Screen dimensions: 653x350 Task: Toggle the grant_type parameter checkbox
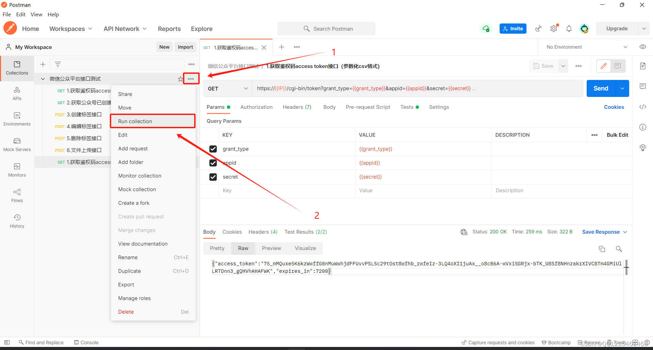pyautogui.click(x=213, y=149)
